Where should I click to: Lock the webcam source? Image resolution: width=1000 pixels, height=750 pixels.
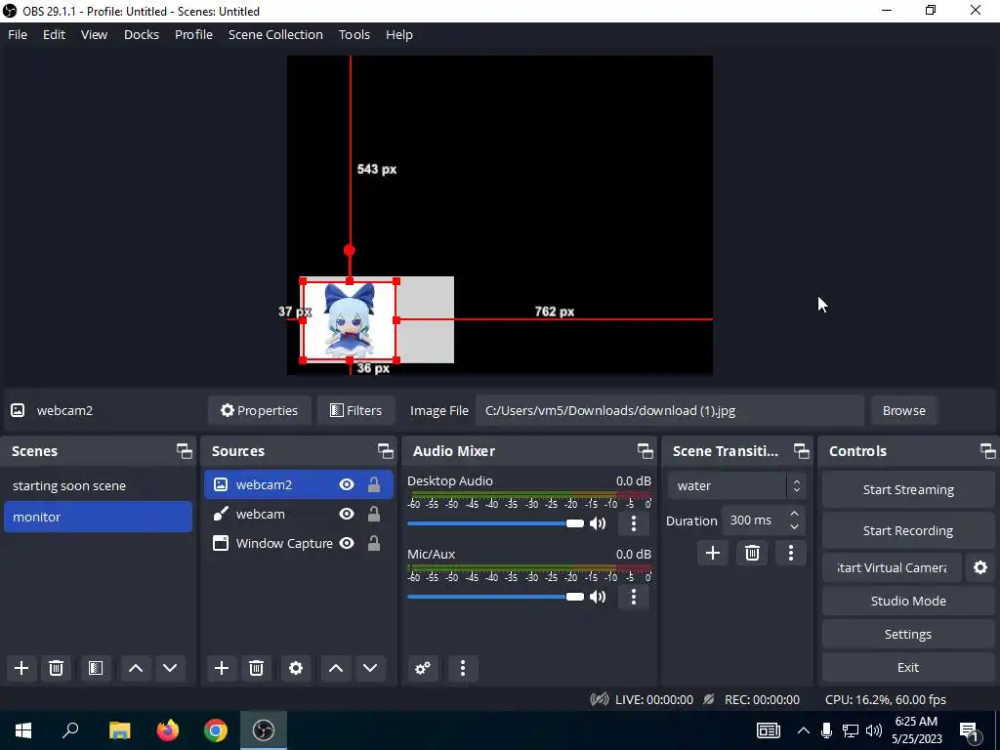tap(374, 514)
